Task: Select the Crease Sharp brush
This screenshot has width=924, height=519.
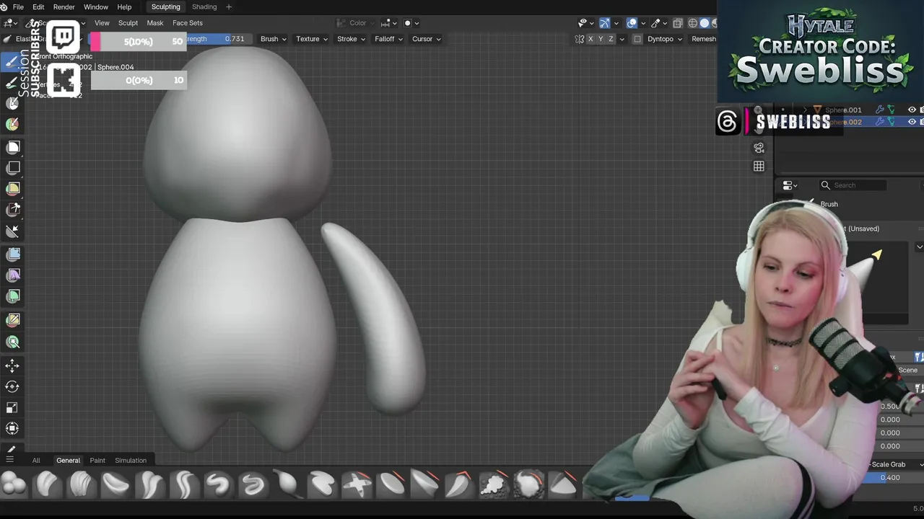Action: pyautogui.click(x=184, y=484)
